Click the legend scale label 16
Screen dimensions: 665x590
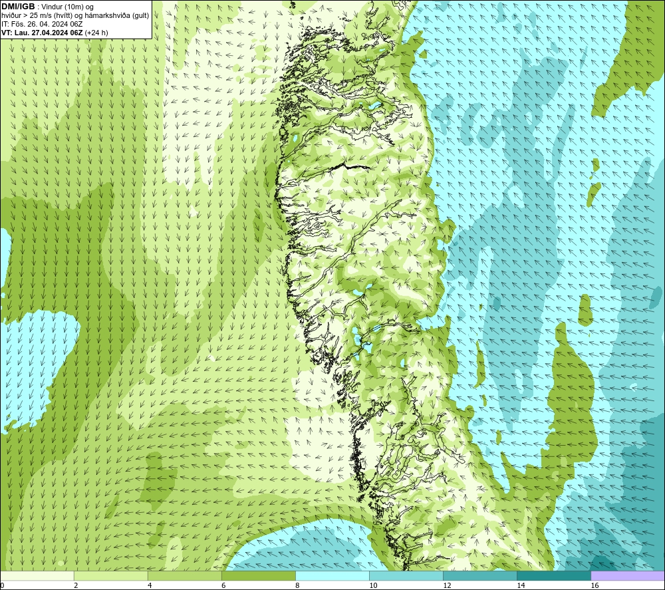(x=595, y=585)
